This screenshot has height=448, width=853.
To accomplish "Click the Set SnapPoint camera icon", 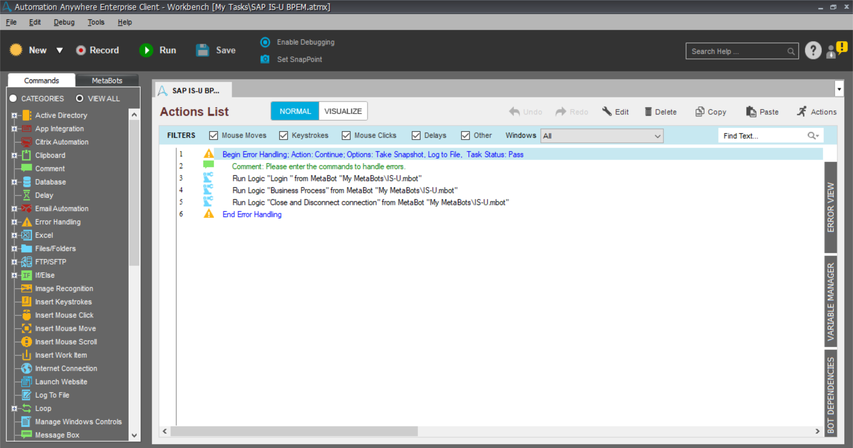I will point(265,59).
